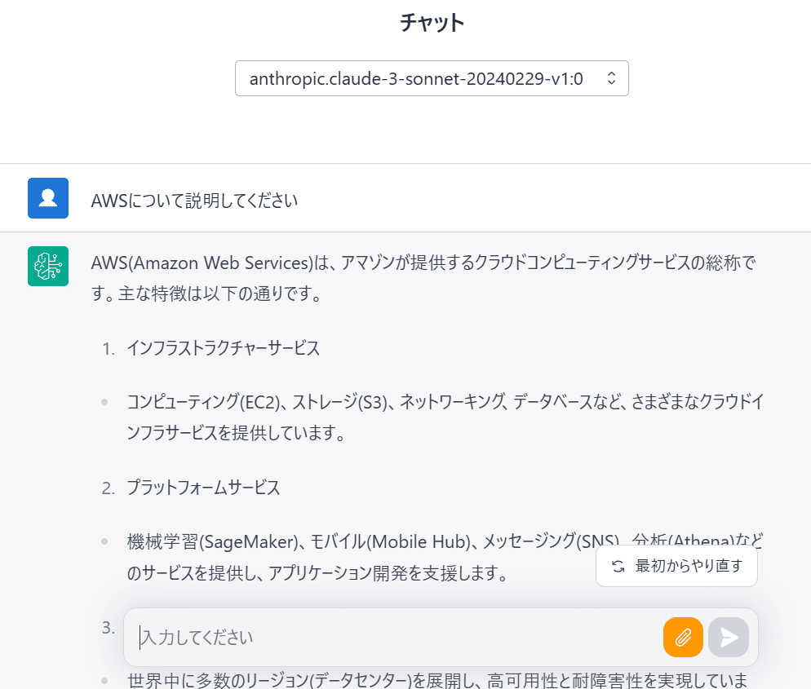
Task: Click the list item "インフラストラクチャーサービス"
Action: pyautogui.click(x=222, y=347)
